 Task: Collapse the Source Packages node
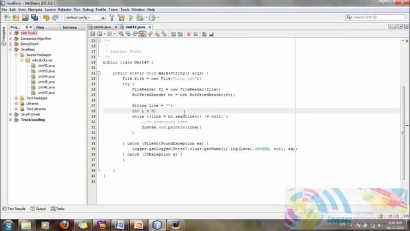tap(16, 55)
